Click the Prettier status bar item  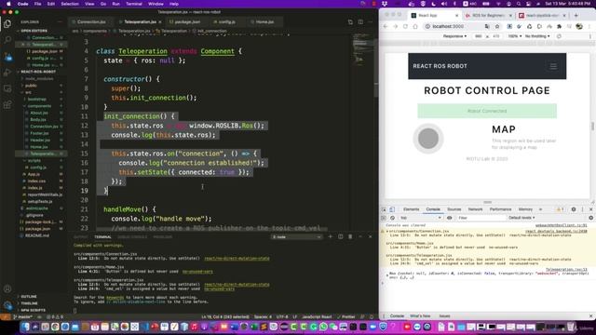pyautogui.click(x=345, y=316)
